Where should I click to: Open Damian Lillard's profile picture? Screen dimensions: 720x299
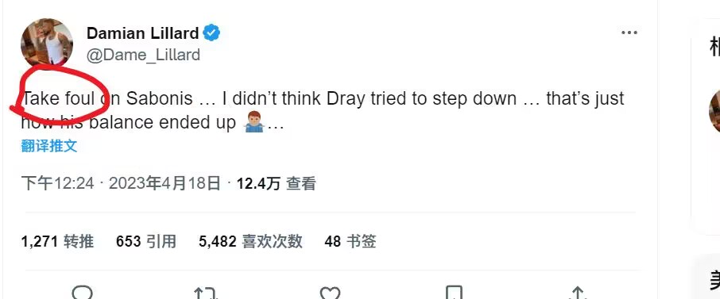pyautogui.click(x=47, y=44)
